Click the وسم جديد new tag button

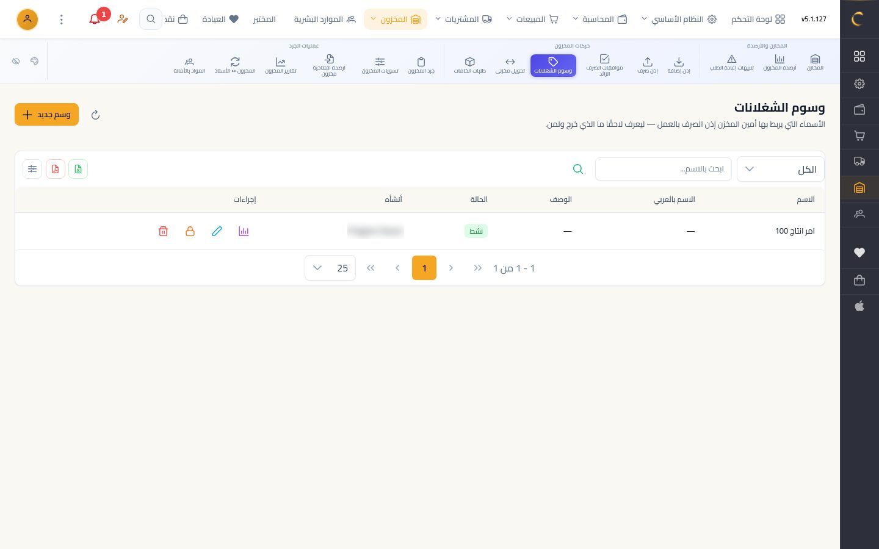46,115
